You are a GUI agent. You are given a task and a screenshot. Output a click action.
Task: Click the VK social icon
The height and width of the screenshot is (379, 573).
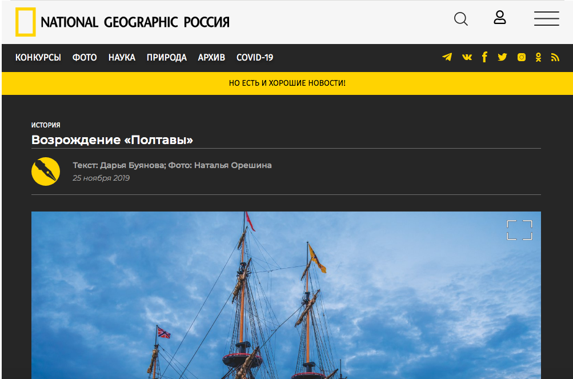coord(466,57)
